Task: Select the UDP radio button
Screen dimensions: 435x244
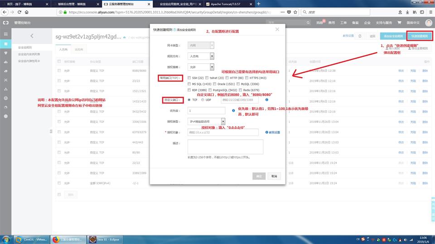Action: [x=203, y=100]
